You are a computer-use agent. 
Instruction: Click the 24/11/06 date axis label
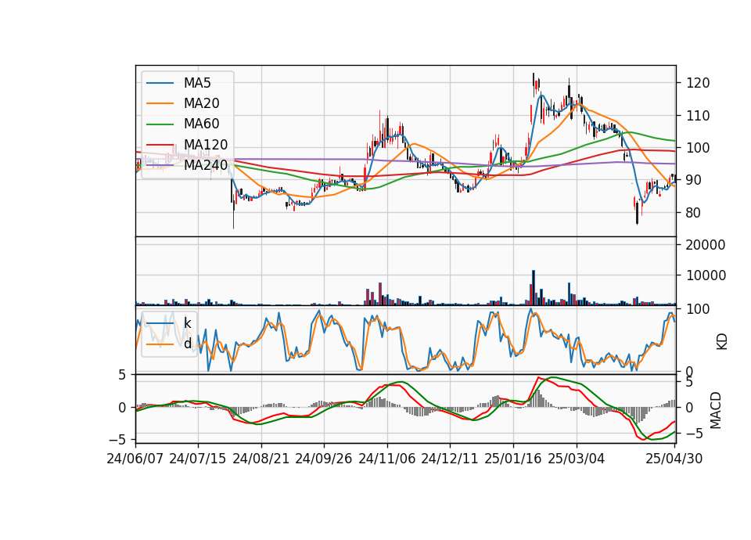click(x=387, y=459)
